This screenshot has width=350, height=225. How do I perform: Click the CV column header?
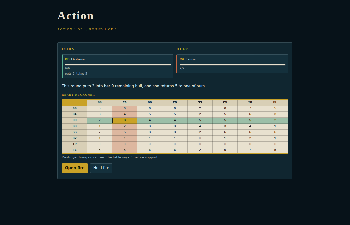(225, 103)
